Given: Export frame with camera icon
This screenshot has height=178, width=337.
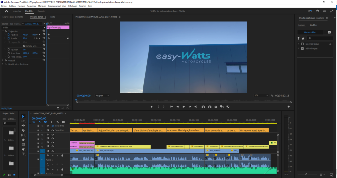Looking at the screenshot, I should (x=216, y=107).
